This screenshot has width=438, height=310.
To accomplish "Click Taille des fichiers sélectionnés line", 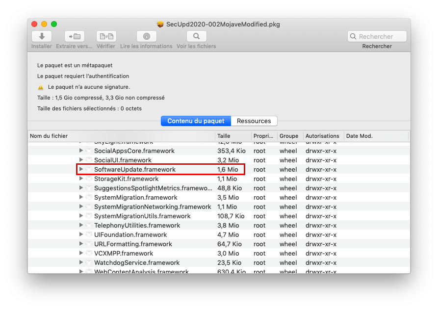I will coord(89,108).
